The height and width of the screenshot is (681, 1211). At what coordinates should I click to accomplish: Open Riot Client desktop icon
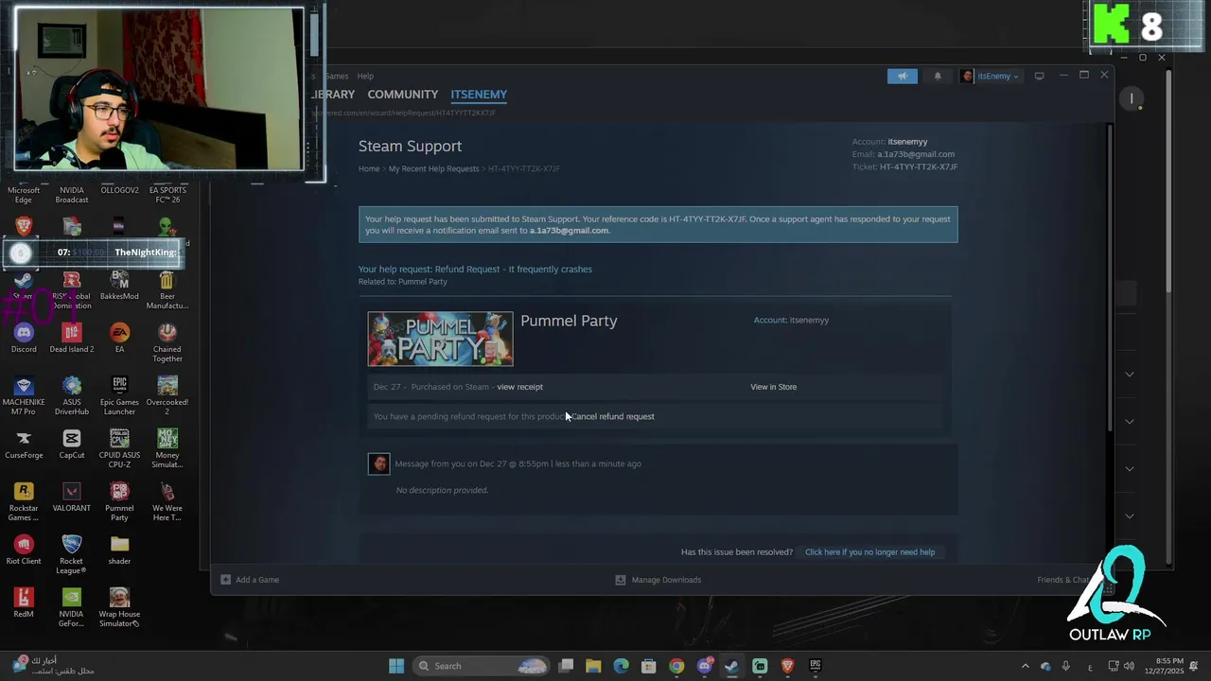24,550
